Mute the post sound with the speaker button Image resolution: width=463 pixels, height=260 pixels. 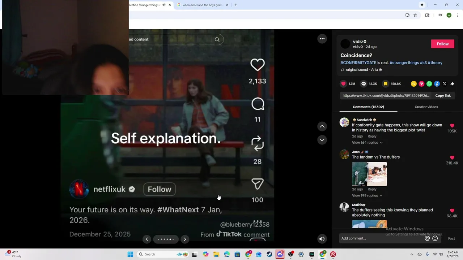pyautogui.click(x=322, y=239)
